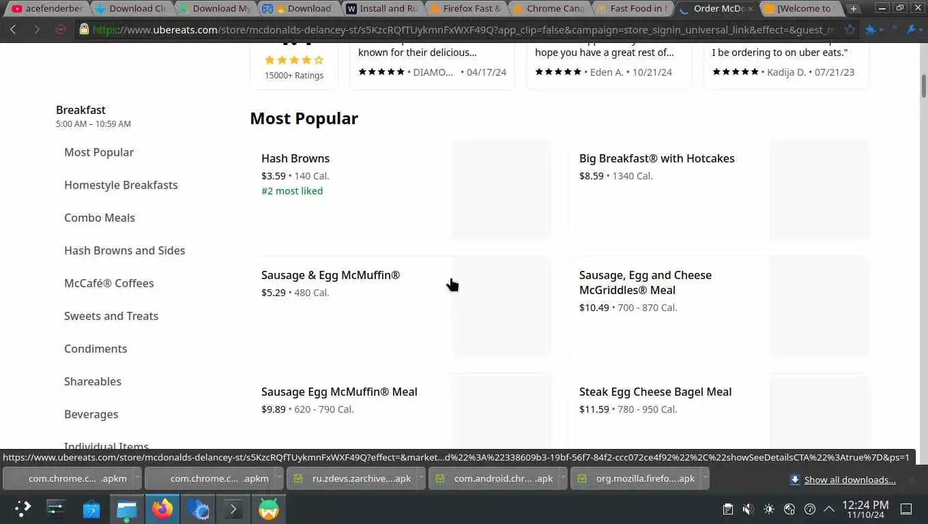Switch to the Install and Ru tab
Screen dimensions: 928x524
click(381, 9)
